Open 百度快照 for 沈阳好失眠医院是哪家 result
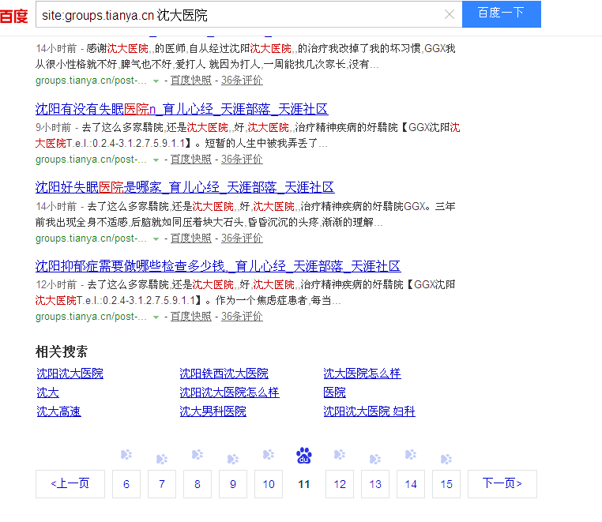602x522 pixels. coord(191,238)
